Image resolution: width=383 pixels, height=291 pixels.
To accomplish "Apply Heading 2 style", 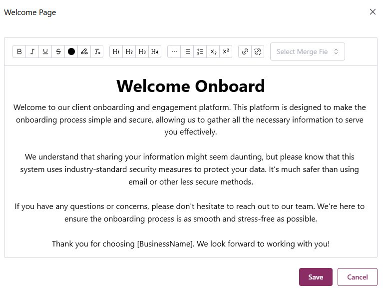I will (129, 51).
